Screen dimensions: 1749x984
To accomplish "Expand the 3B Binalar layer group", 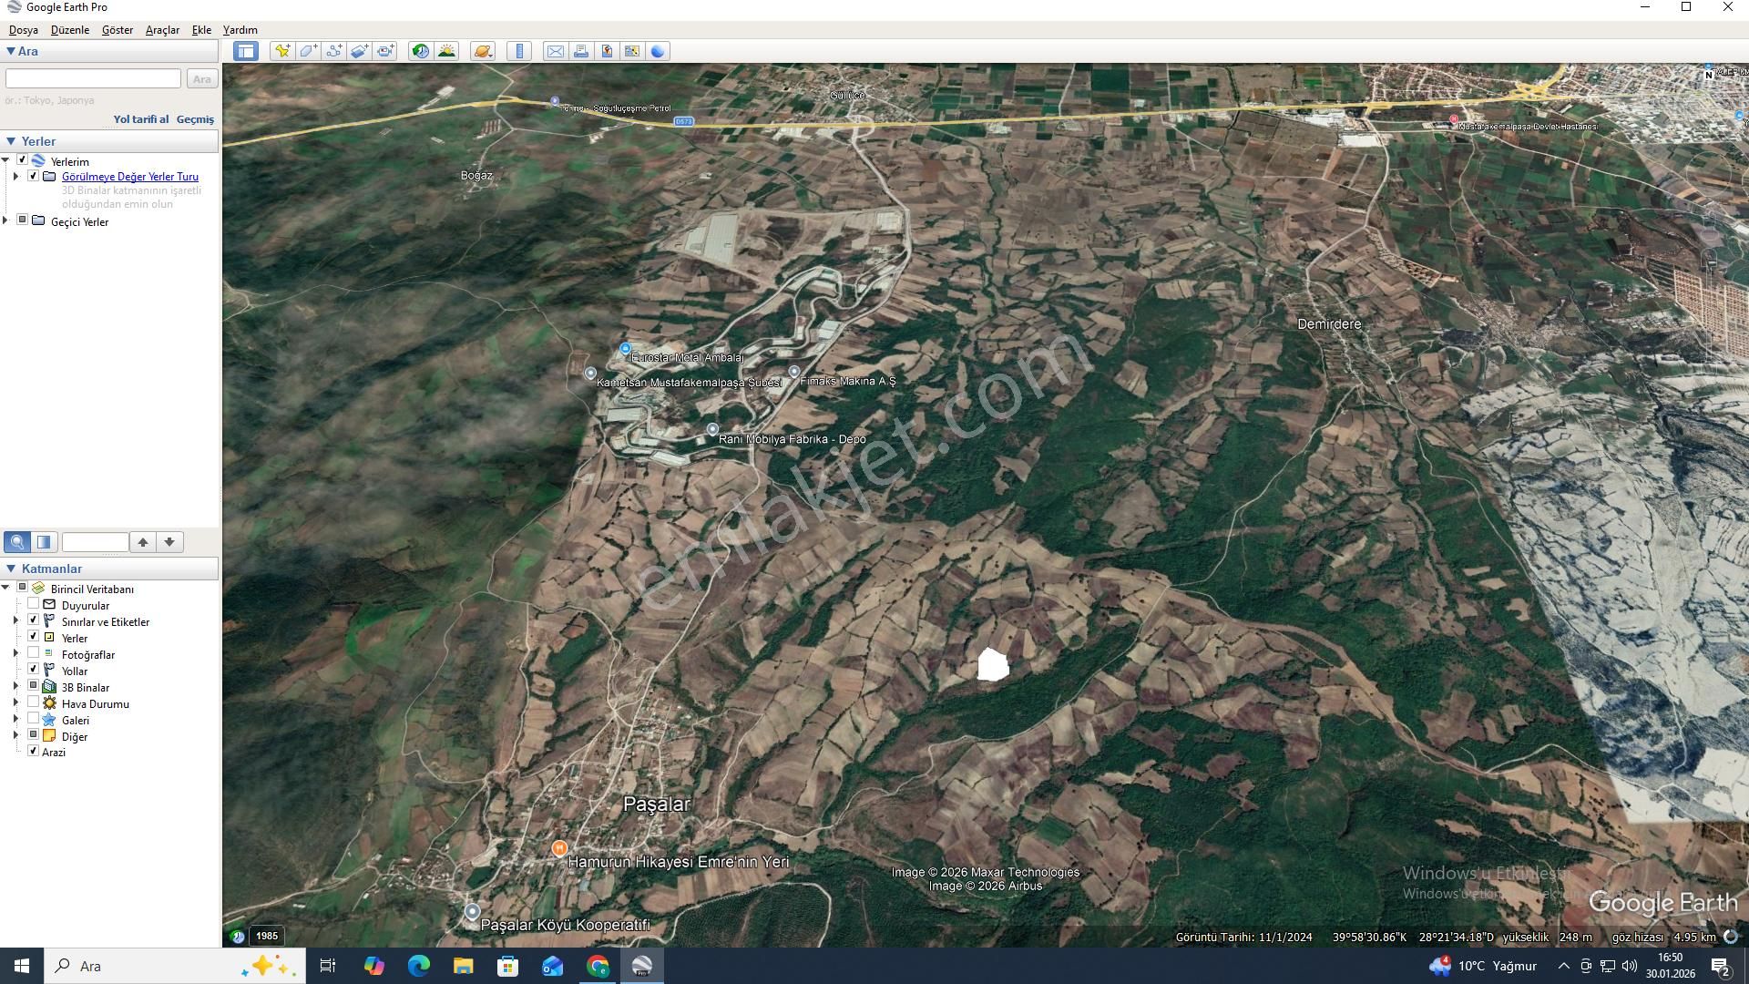I will point(15,686).
